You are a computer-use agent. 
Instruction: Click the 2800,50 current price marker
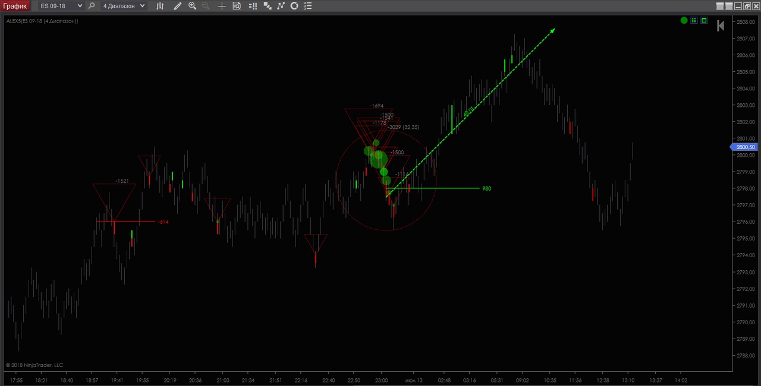click(744, 147)
